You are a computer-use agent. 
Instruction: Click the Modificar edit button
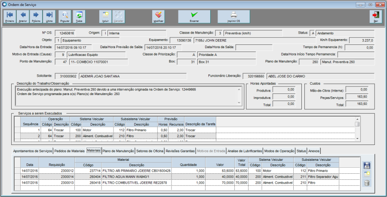pos(158,16)
